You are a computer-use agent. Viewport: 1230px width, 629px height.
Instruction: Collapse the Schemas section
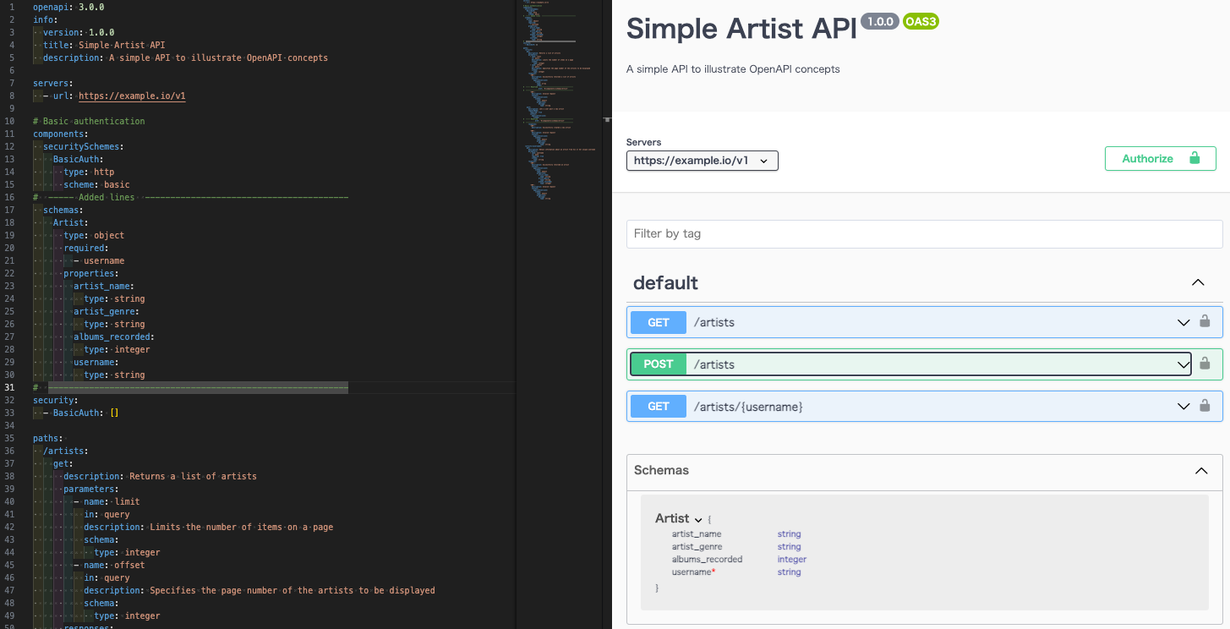(x=1200, y=470)
